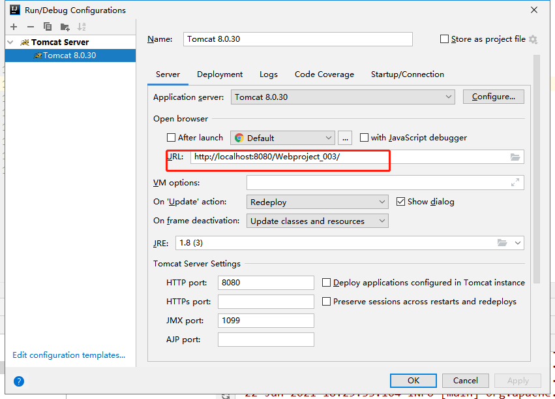Switch to the Deployment tab
The image size is (555, 399).
pyautogui.click(x=220, y=74)
